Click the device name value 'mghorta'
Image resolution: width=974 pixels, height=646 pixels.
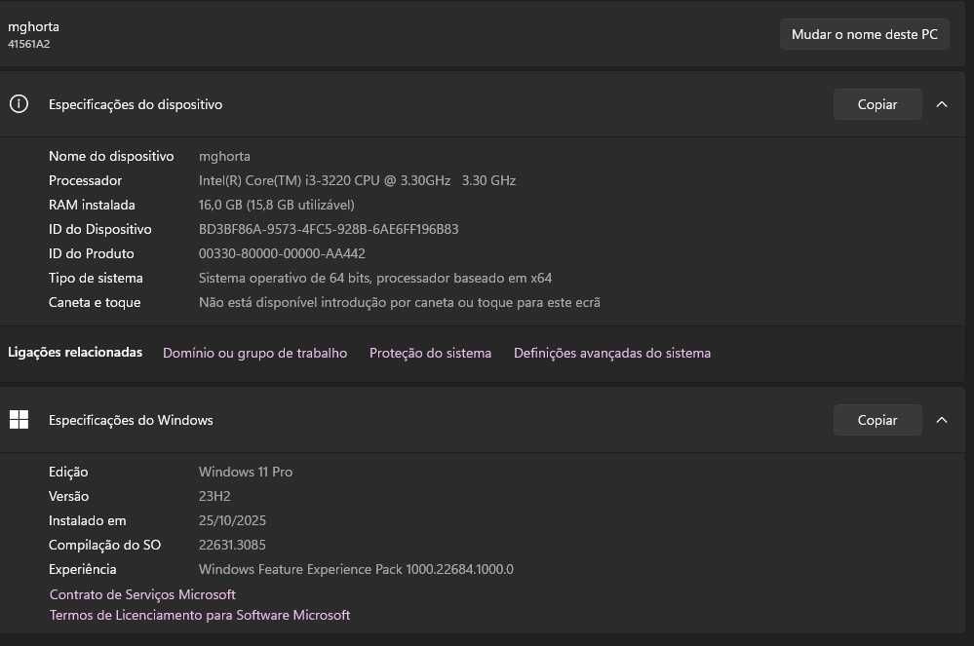click(x=224, y=156)
